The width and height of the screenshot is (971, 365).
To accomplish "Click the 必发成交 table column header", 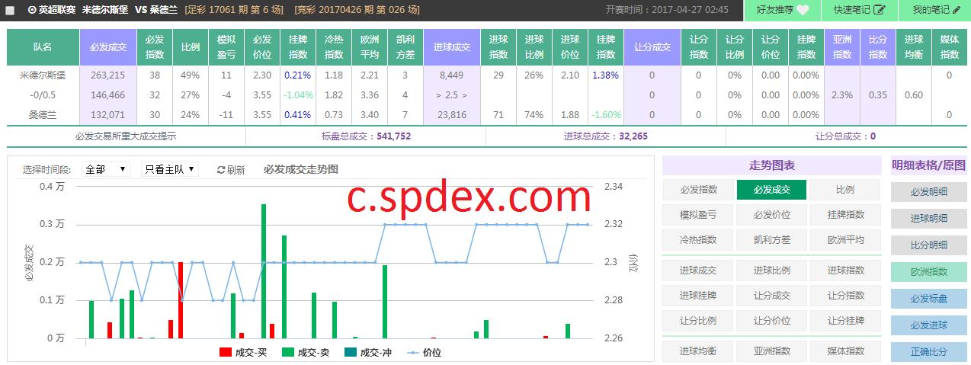I will 107,46.
